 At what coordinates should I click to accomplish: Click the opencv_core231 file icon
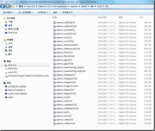pyautogui.click(x=54, y=38)
